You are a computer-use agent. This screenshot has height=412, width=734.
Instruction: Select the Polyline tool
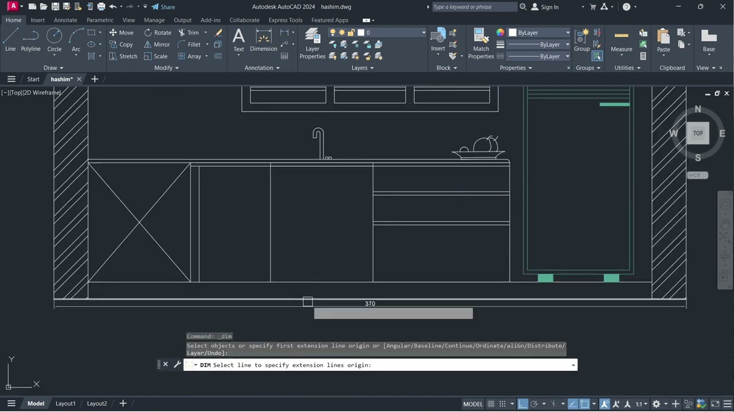point(31,40)
